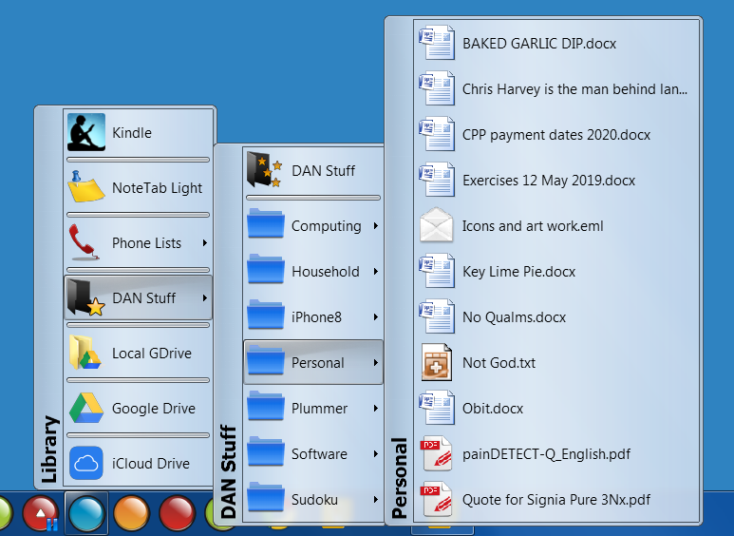Viewport: 734px width, 536px height.
Task: Click the red Phone Lists icon
Action: [x=85, y=242]
